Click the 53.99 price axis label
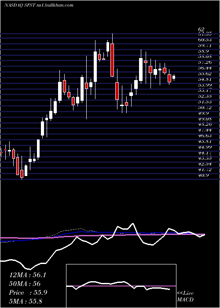Screen dimensions: 220x308 click(x=205, y=85)
